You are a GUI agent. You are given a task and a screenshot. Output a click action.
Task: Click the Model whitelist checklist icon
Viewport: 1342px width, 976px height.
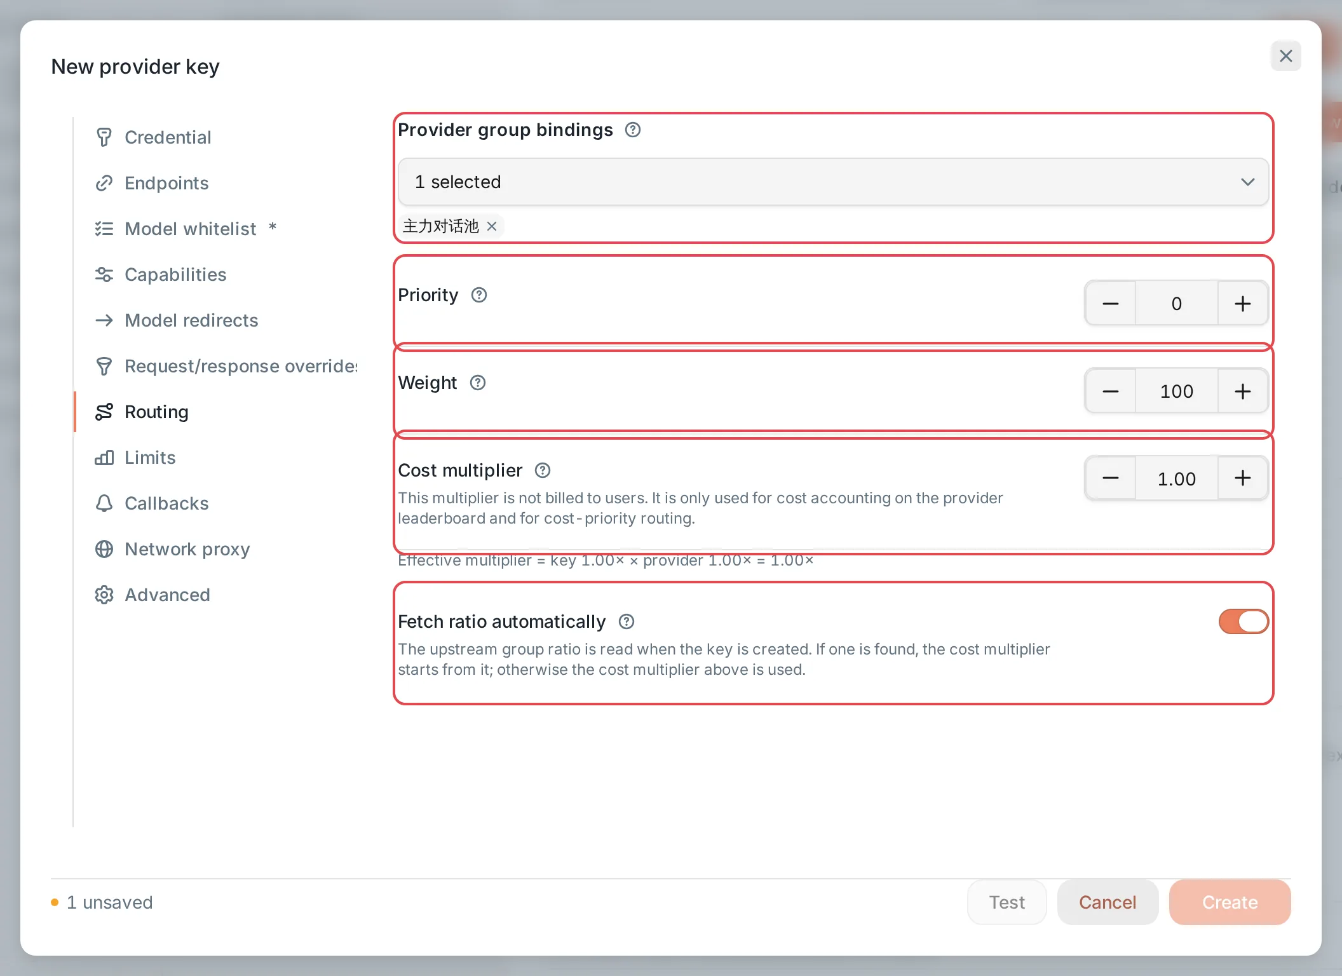pos(104,229)
